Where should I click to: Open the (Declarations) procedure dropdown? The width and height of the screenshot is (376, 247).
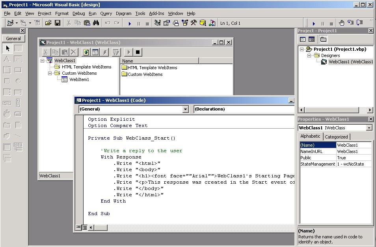tap(244, 109)
